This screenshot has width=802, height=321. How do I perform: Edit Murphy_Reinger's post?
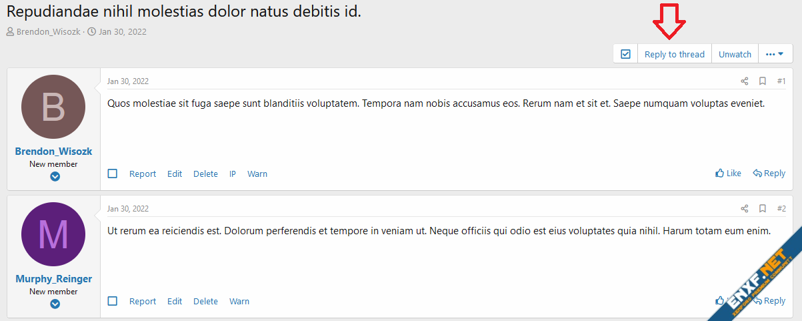(175, 301)
